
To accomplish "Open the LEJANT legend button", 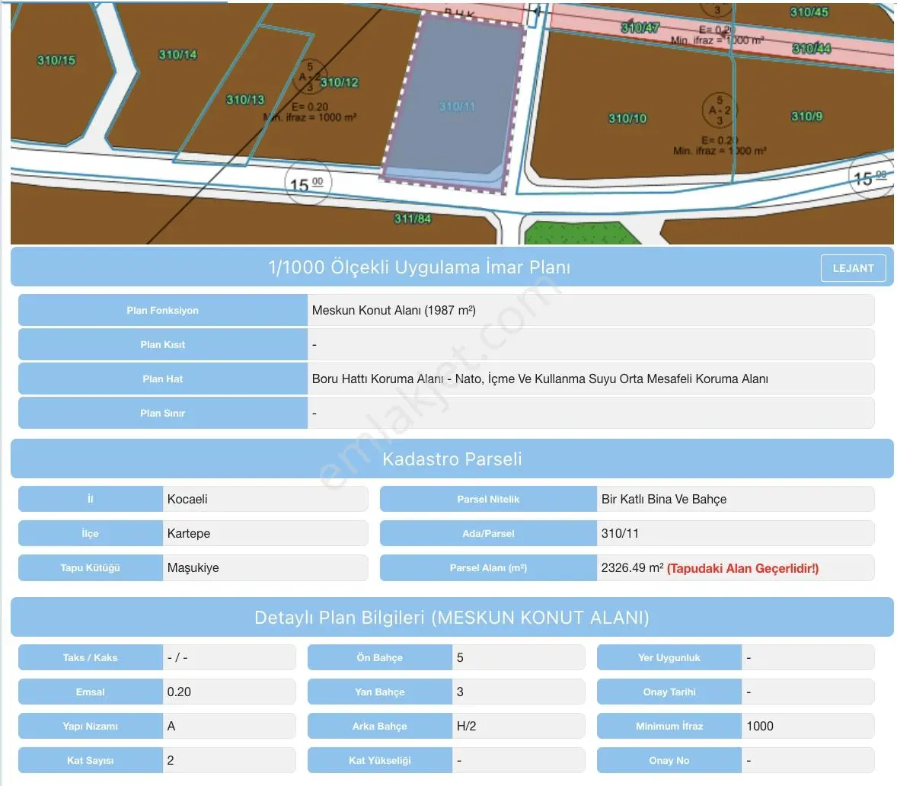I will click(x=853, y=268).
